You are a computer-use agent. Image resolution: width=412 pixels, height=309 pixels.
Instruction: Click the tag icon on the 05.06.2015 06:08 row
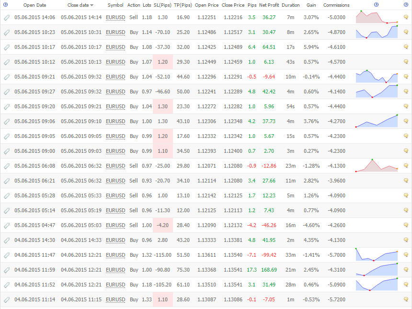tap(7, 166)
